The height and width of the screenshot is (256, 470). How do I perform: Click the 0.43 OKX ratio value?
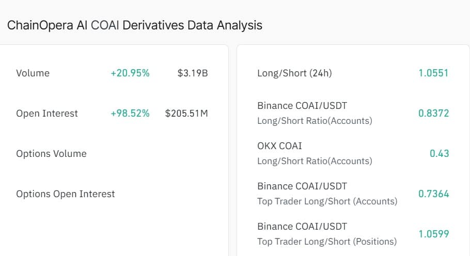pos(439,154)
